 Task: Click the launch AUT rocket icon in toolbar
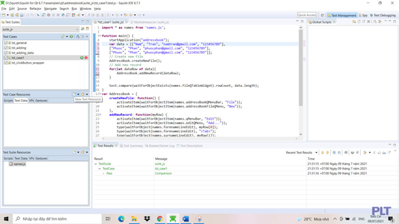click(78, 16)
